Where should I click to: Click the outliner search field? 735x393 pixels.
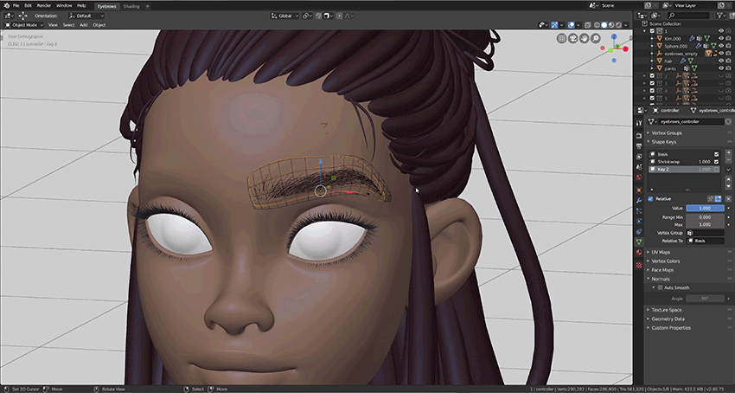click(x=687, y=16)
